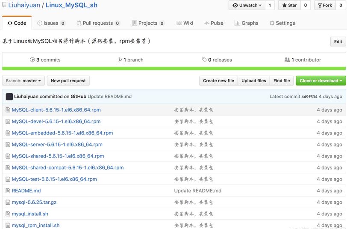Expand the Clone or download dropdown
Viewport: 347px width, 229px height.
coord(321,81)
